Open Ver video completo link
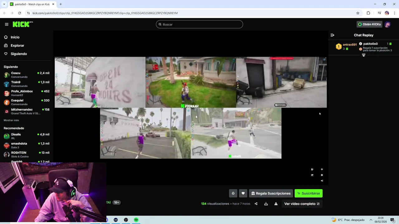The height and width of the screenshot is (224, 399). [302, 204]
